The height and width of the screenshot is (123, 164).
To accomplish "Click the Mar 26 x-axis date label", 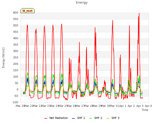I will (x=71, y=106).
